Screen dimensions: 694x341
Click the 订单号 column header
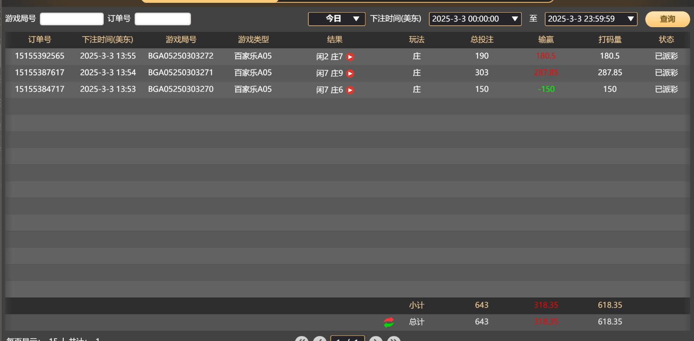pyautogui.click(x=39, y=40)
